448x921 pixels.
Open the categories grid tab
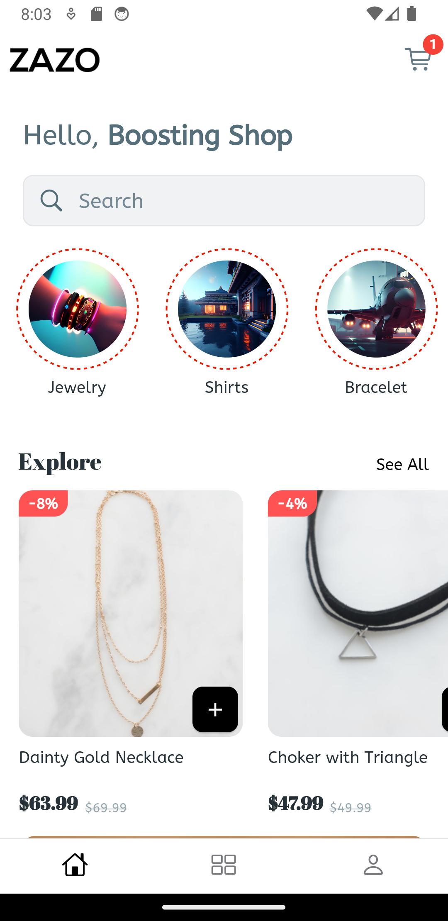(224, 865)
